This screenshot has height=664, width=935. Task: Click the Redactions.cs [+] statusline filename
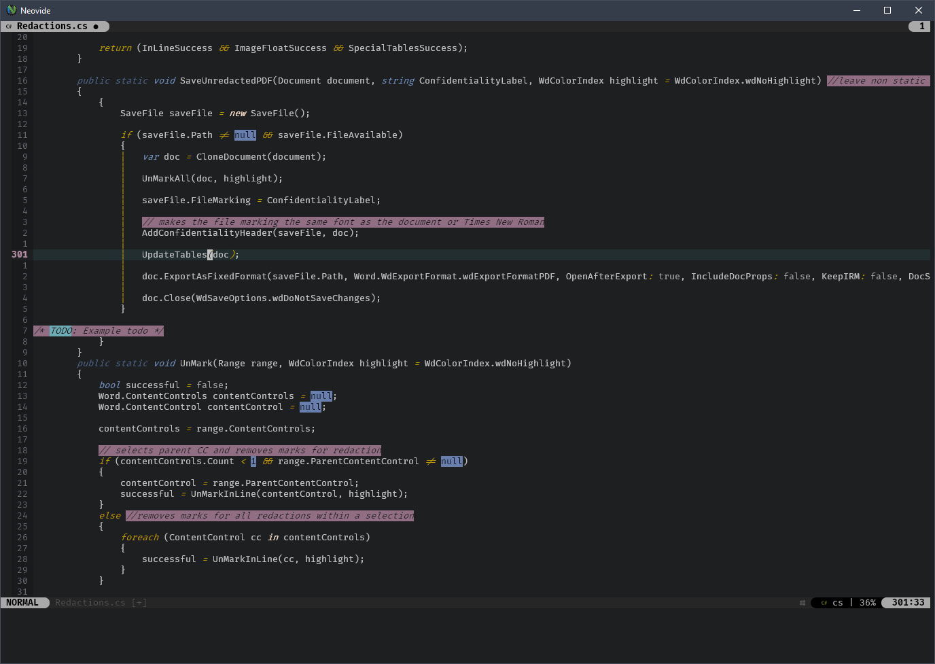101,603
